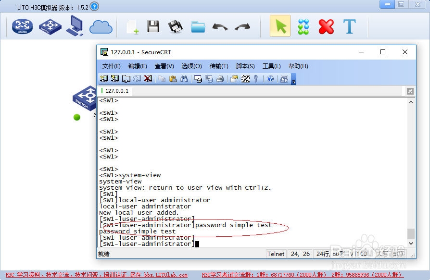Click the Save As multi-disk icon
The image size is (430, 280).
175,27
